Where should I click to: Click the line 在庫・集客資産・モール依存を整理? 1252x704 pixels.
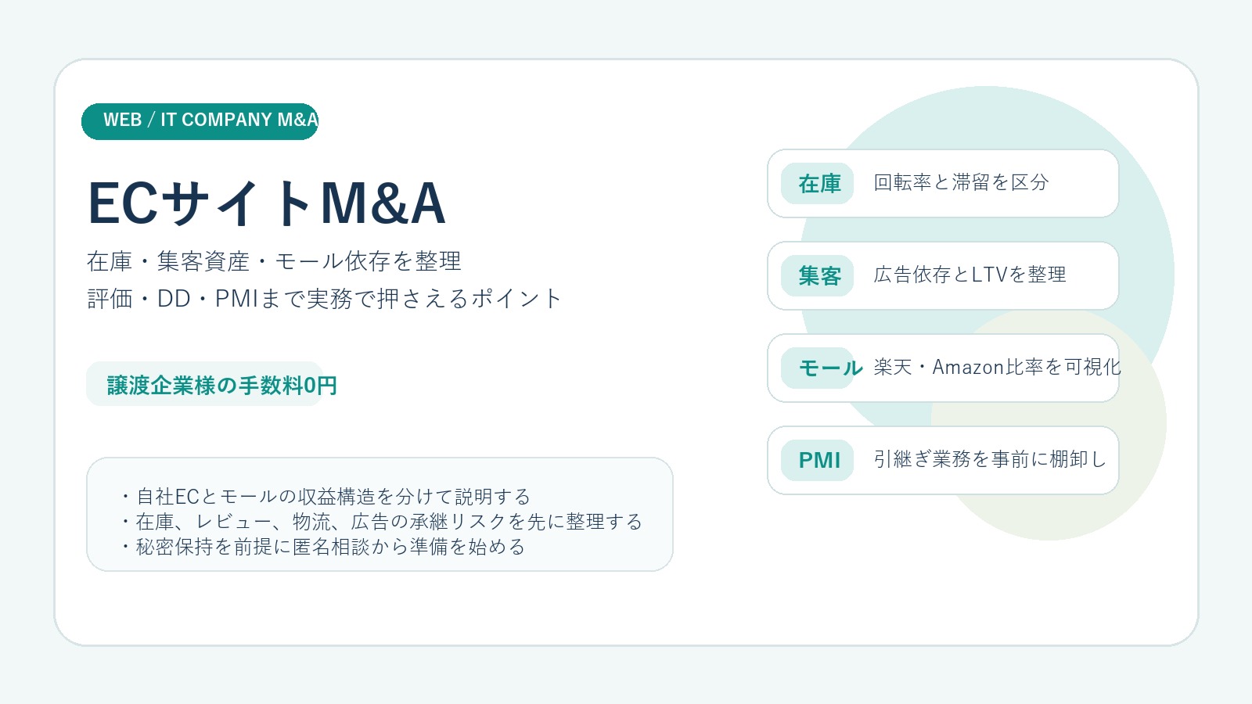(274, 261)
